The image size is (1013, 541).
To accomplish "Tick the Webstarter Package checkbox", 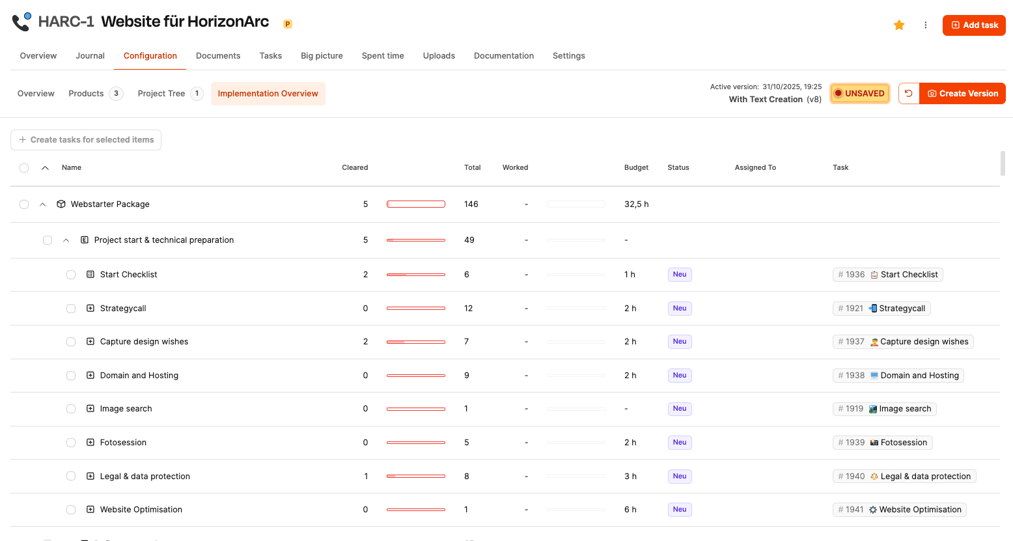I will point(24,204).
